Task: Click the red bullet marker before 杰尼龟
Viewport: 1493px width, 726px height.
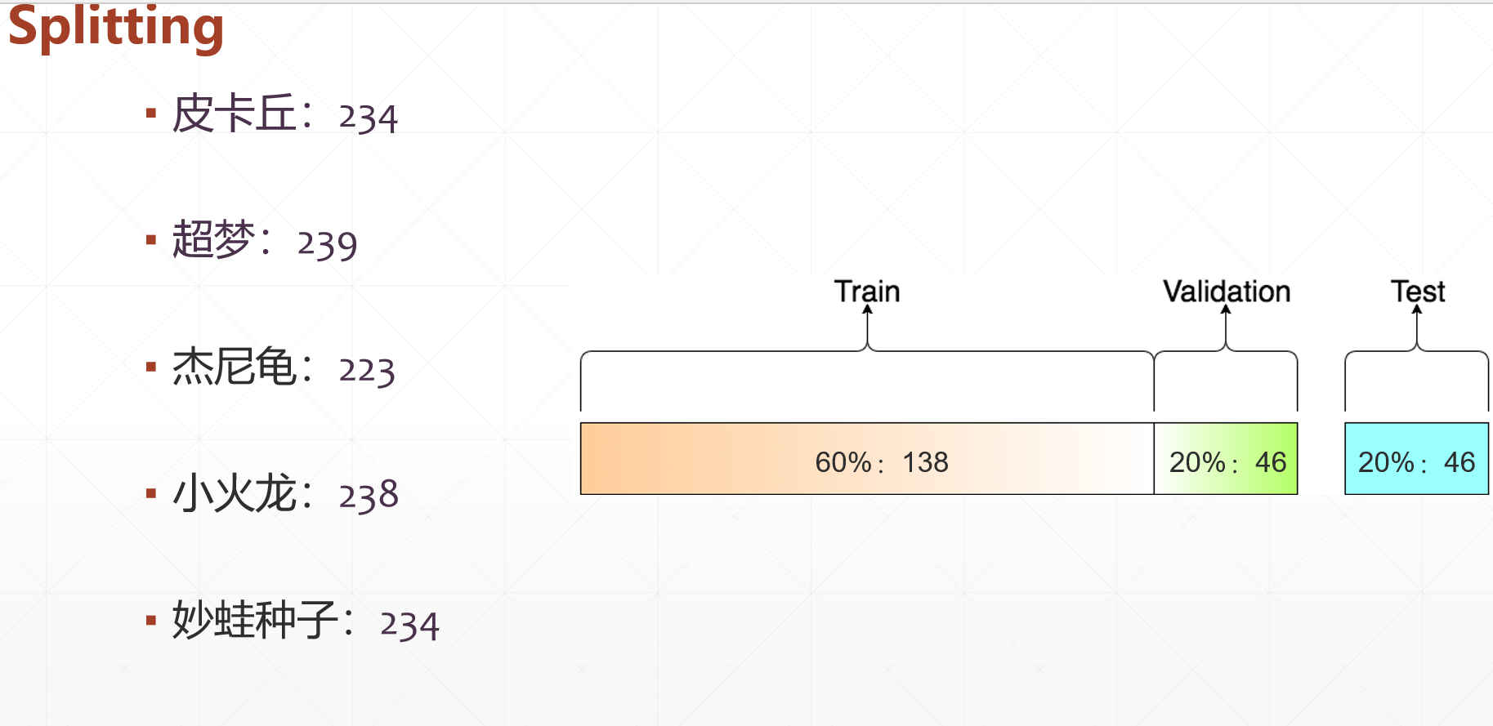Action: click(x=151, y=367)
